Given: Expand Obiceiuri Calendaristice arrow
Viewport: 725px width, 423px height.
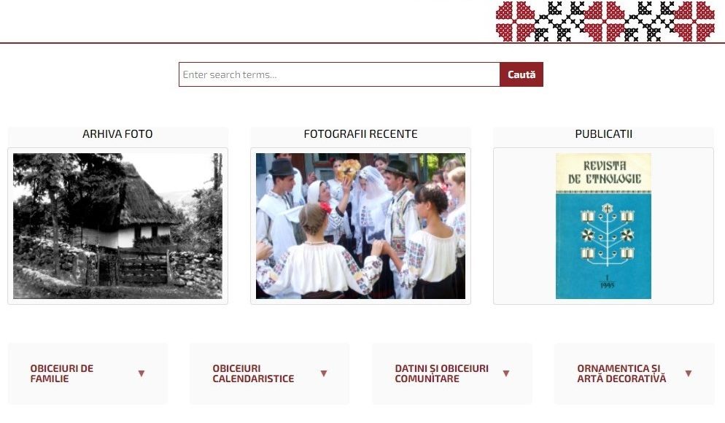Looking at the screenshot, I should (x=324, y=373).
